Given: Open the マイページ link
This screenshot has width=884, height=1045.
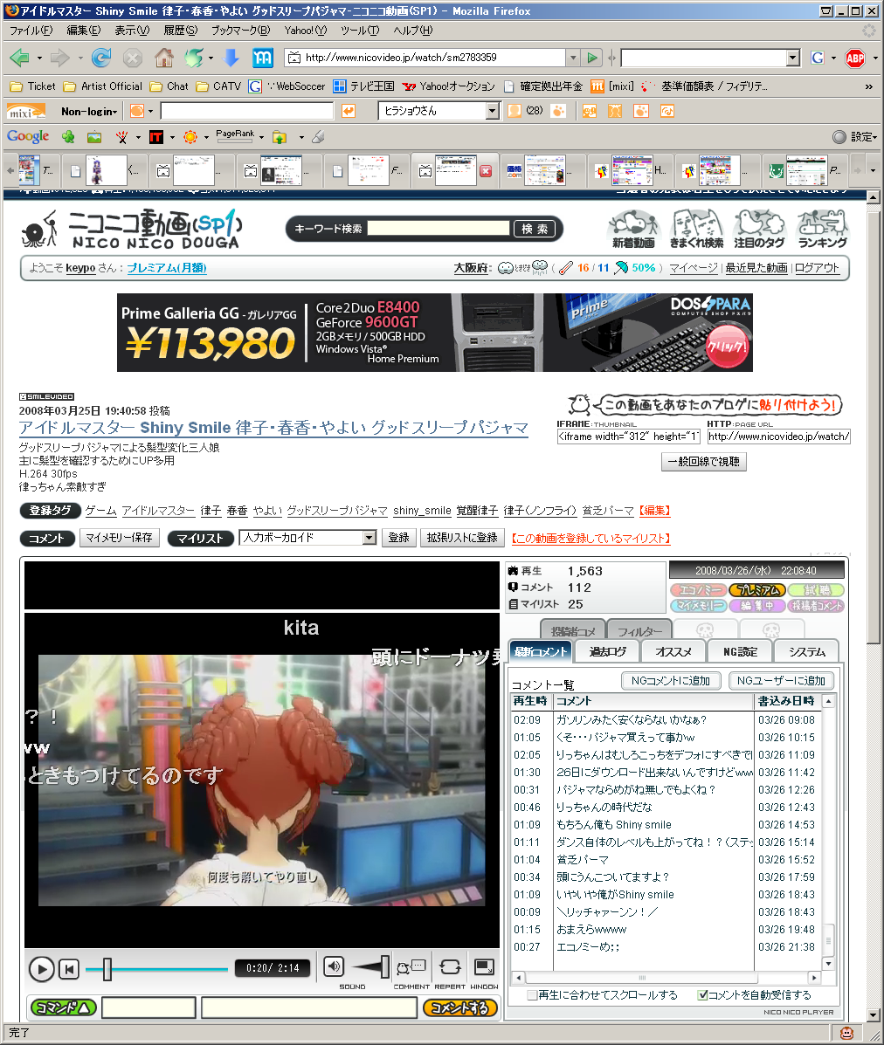Looking at the screenshot, I should coord(694,267).
